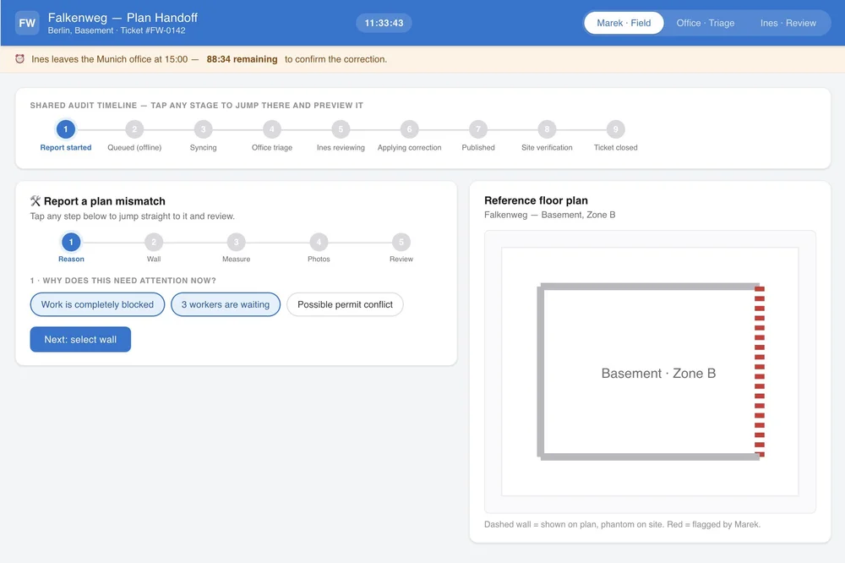Click the left gray wall on floor plan
This screenshot has width=845, height=563.
[x=541, y=372]
